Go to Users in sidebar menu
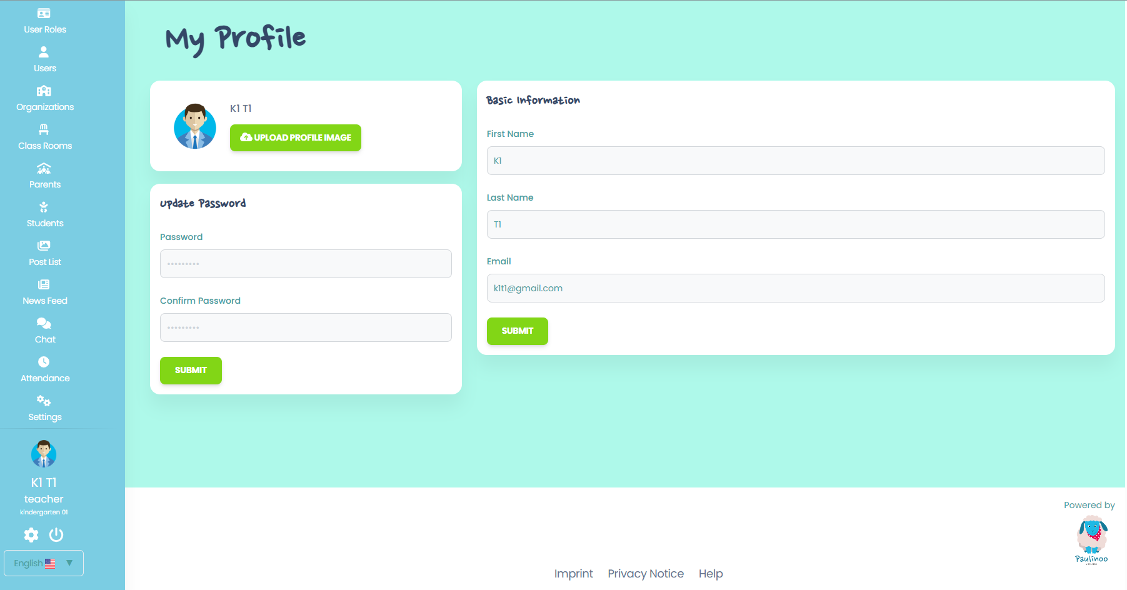 (44, 68)
